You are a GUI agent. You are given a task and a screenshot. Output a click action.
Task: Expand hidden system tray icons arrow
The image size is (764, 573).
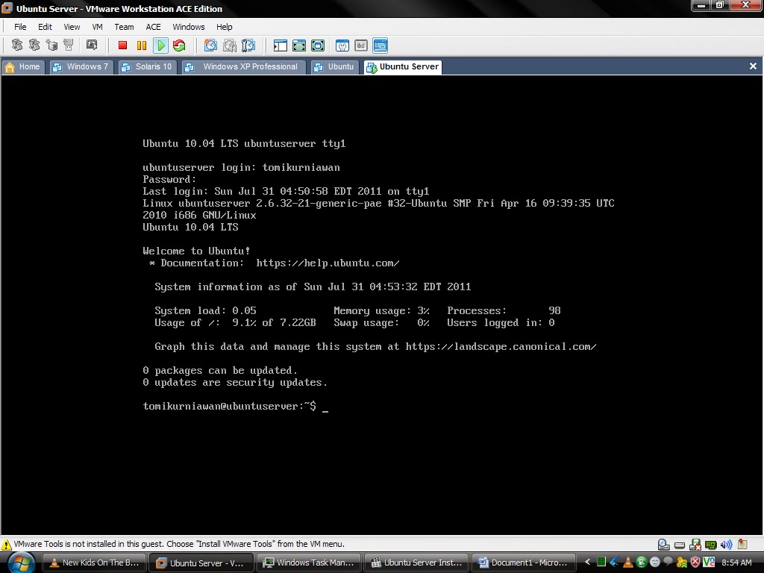[587, 563]
